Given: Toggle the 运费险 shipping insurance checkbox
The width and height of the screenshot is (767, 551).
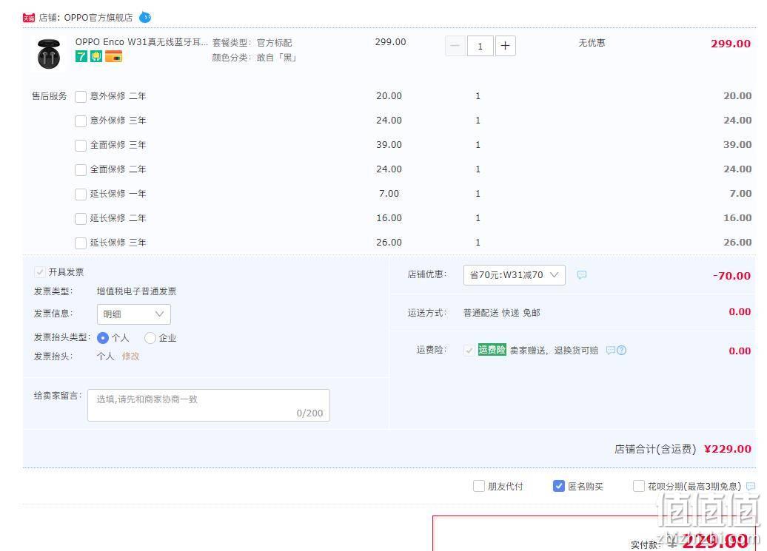Looking at the screenshot, I should 469,351.
